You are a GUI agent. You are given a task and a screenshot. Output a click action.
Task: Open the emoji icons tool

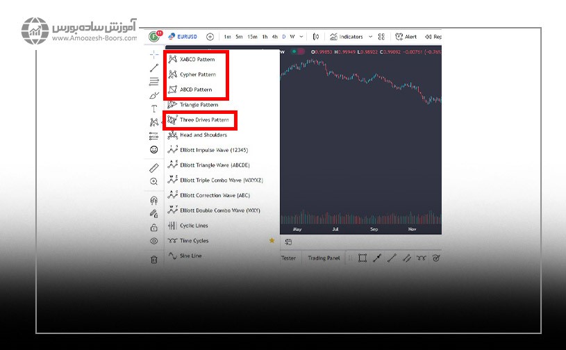point(153,149)
